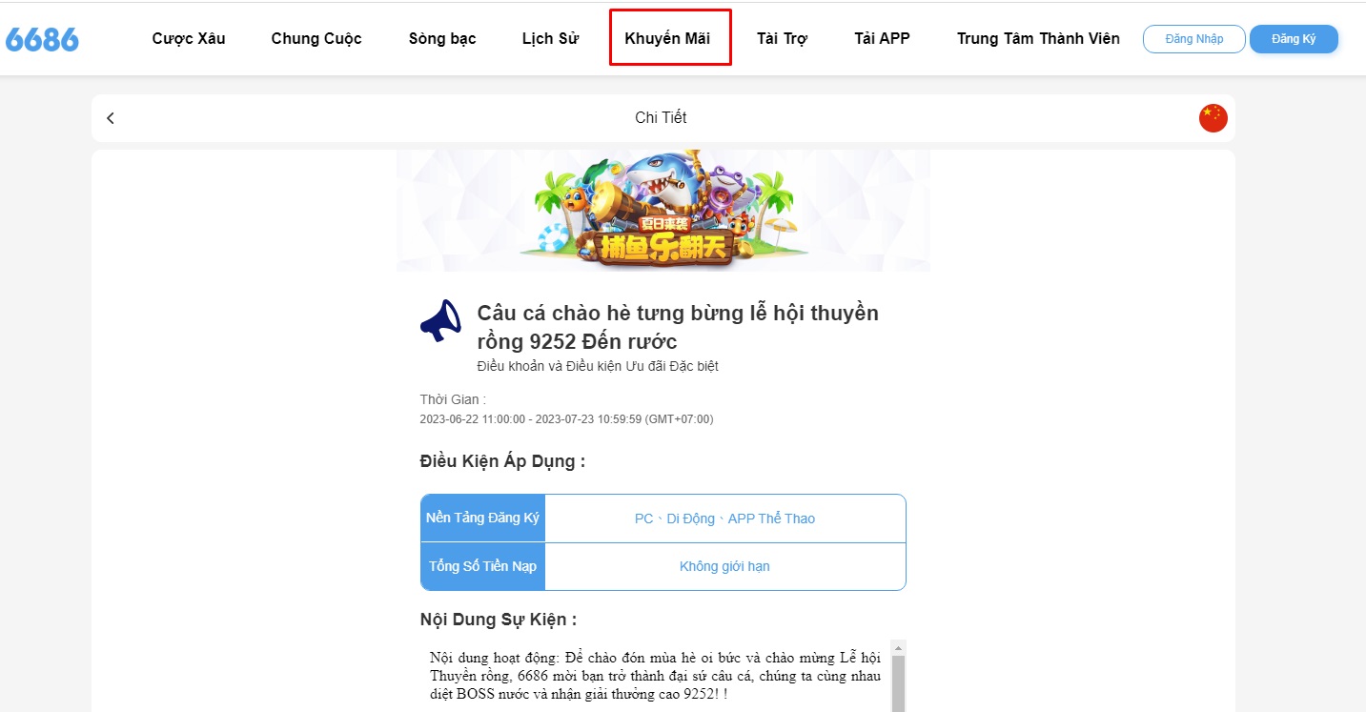The width and height of the screenshot is (1366, 712).
Task: Click the Đăng Nhập login button
Action: [1194, 39]
